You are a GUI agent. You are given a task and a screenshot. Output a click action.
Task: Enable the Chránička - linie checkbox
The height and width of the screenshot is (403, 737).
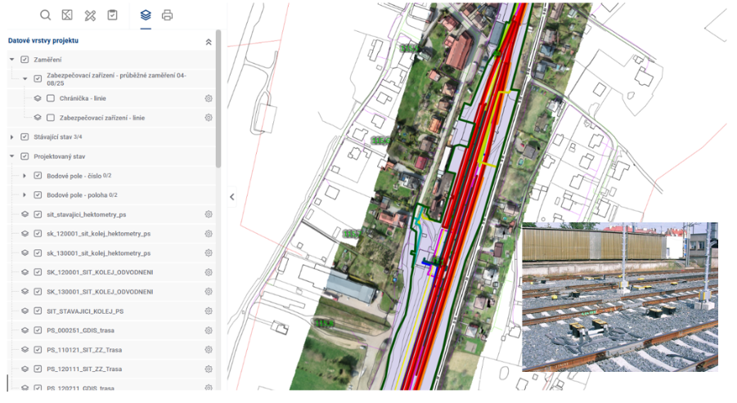coord(51,98)
